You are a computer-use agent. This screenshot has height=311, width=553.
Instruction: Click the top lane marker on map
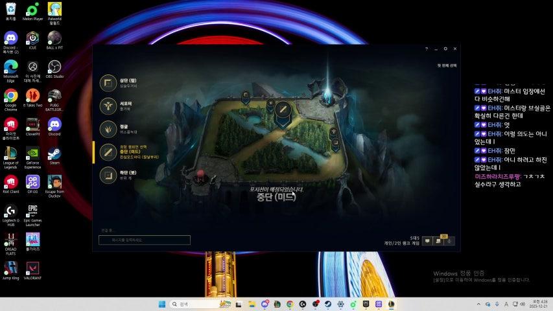click(246, 97)
